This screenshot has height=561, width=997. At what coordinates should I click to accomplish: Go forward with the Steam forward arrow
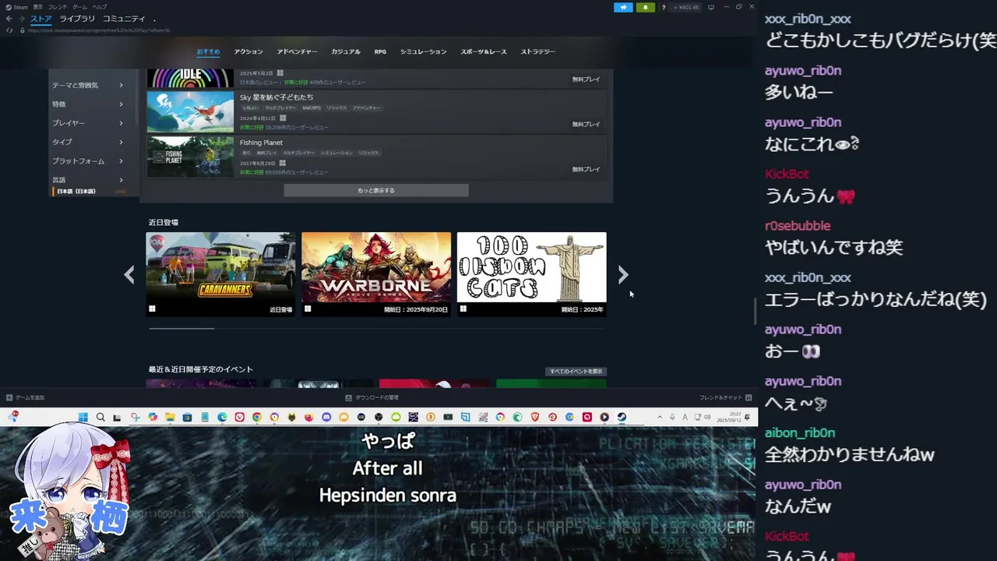pyautogui.click(x=21, y=19)
